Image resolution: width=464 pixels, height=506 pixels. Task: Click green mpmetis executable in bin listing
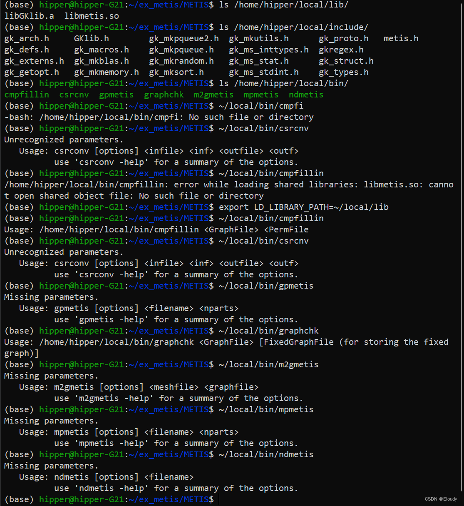click(x=261, y=95)
